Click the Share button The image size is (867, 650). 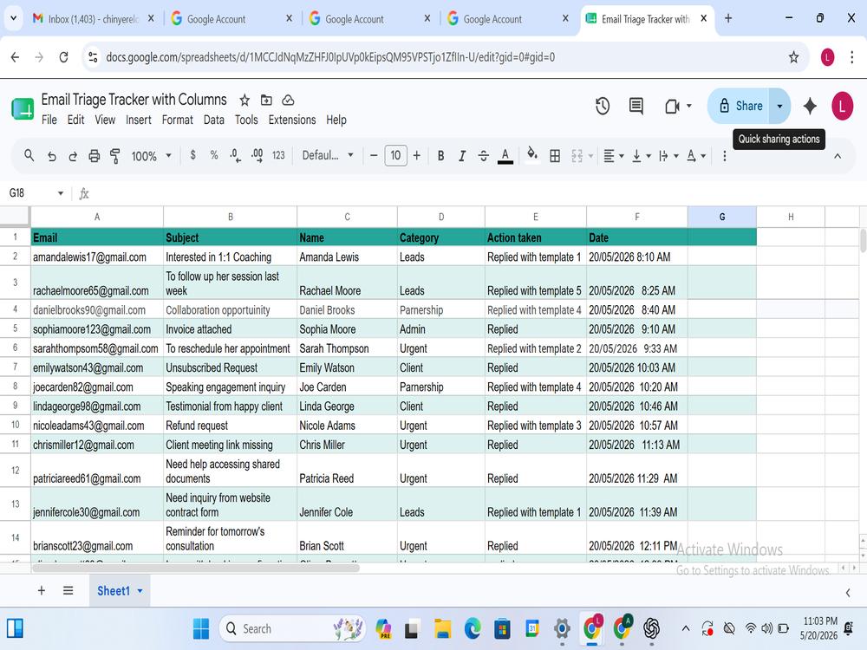pos(740,106)
